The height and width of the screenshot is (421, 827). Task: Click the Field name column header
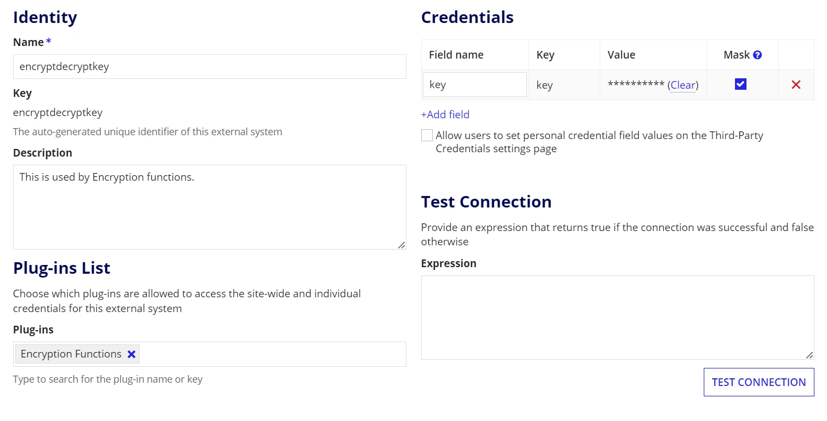[456, 55]
